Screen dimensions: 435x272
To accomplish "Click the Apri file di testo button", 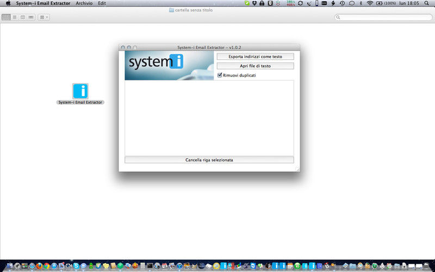I will pos(255,66).
